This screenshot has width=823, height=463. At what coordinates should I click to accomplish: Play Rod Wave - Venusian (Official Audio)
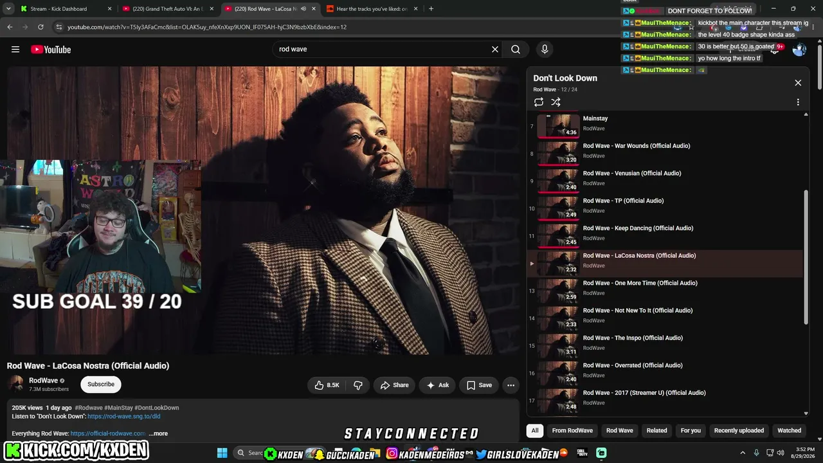tap(665, 180)
